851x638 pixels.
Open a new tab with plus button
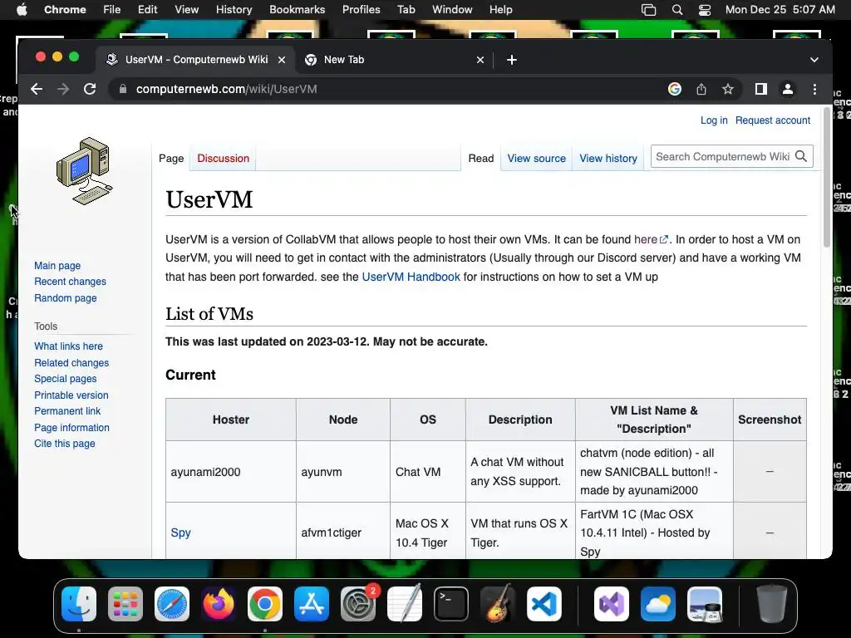511,60
